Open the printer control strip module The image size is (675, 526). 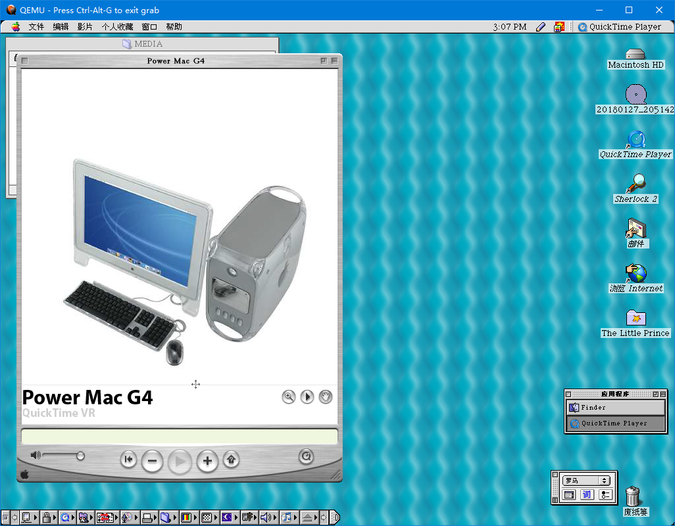coord(150,517)
